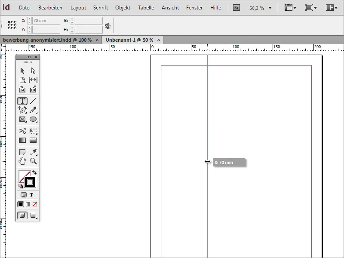Click the X position field
This screenshot has width=344, height=258.
coord(46,21)
